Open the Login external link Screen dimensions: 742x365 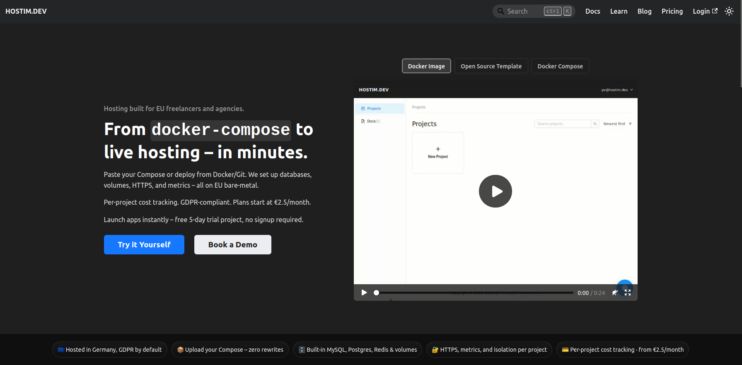[705, 12]
